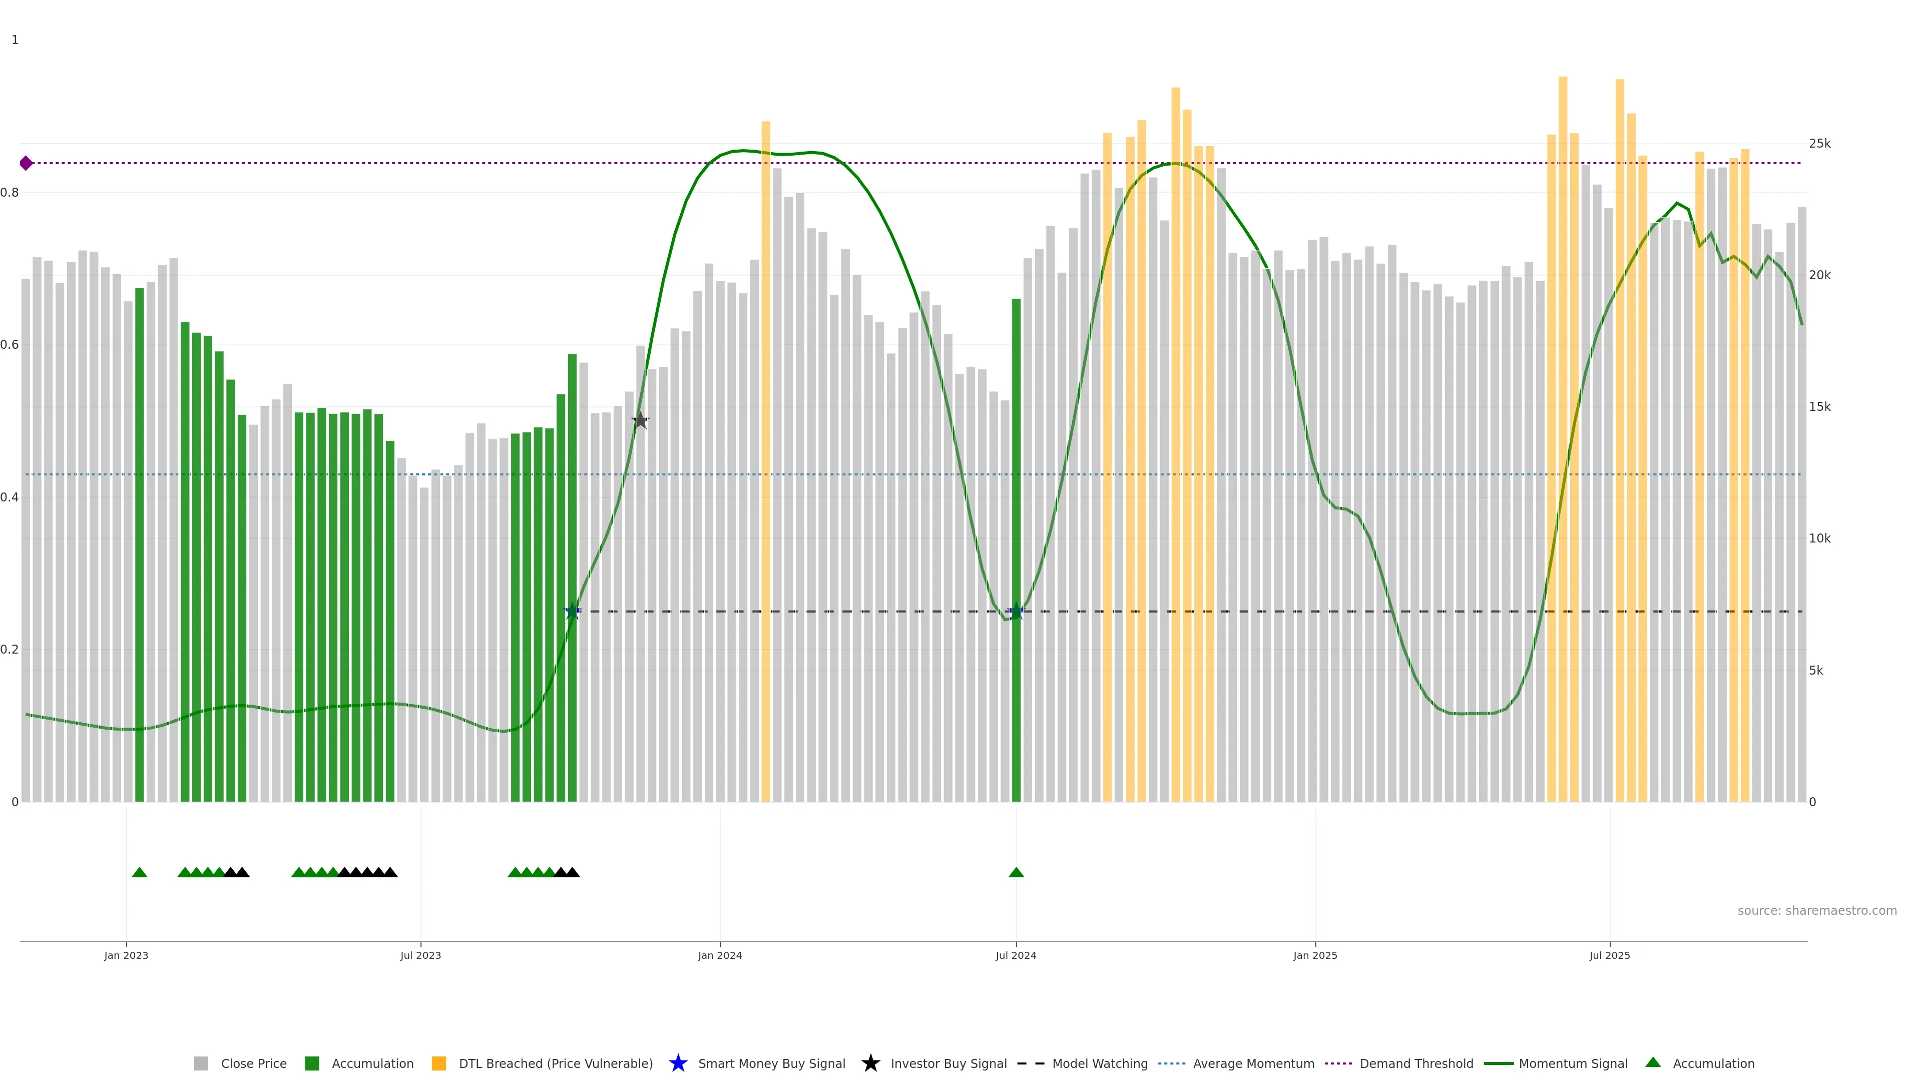This screenshot has width=1922, height=1081.
Task: Click the purple diamond Demand Threshold marker
Action: (x=26, y=163)
